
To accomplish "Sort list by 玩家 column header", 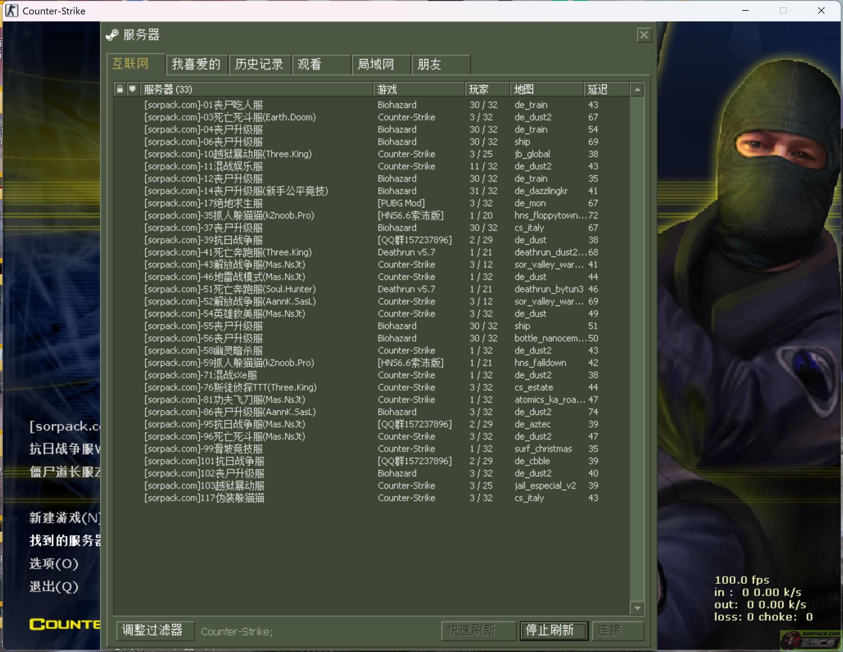I will 488,89.
